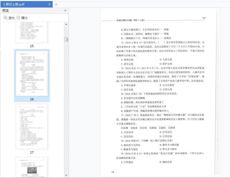Click option C. 武汉会战 in question 74
The height and width of the screenshot is (178, 230).
[x=127, y=64]
